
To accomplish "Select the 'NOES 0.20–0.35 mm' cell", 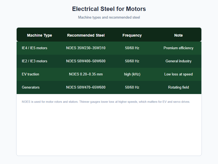I will [86, 74].
